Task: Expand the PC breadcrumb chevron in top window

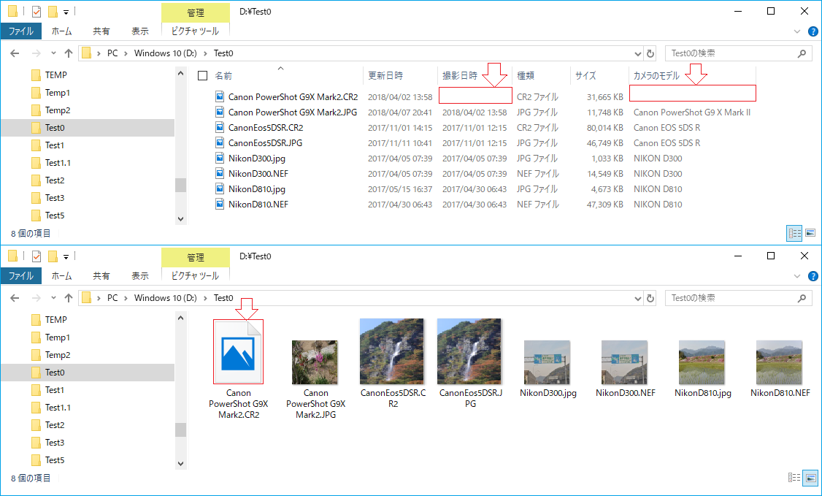Action: (126, 53)
